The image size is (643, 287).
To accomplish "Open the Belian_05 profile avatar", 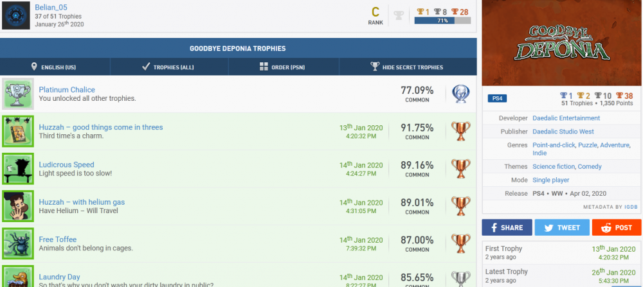I will tap(16, 15).
